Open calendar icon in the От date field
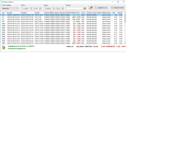174x144 pixels. [31, 8]
